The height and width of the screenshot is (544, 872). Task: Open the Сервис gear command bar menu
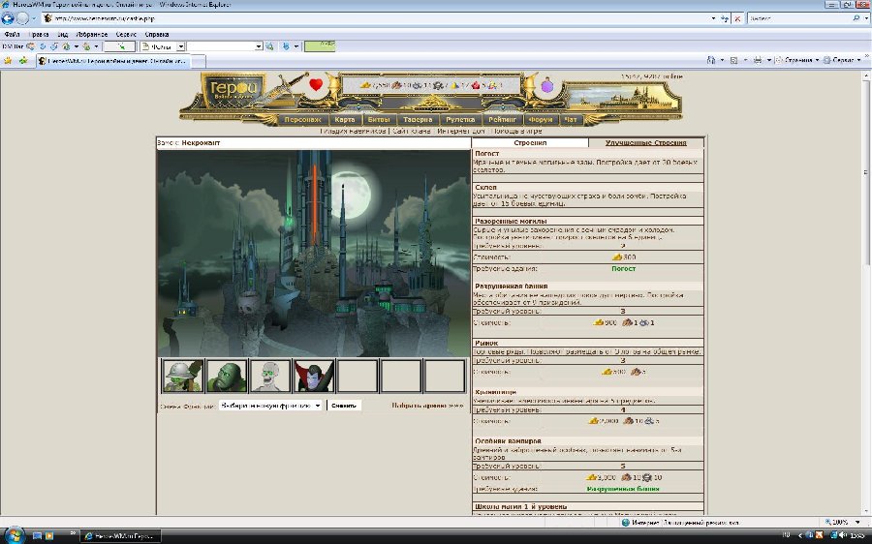tap(842, 60)
